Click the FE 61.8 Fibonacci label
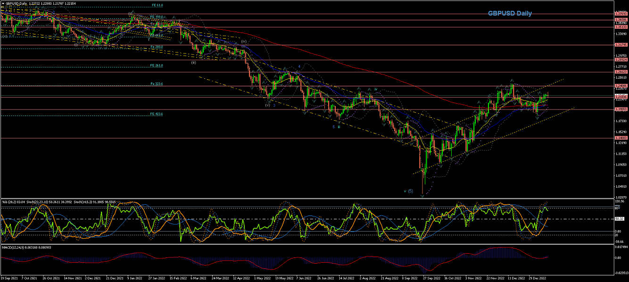629x282 pixels. (157, 5)
